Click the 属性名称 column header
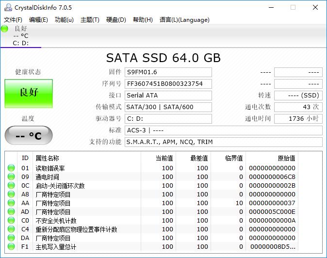This screenshot has width=327, height=258. coord(48,158)
